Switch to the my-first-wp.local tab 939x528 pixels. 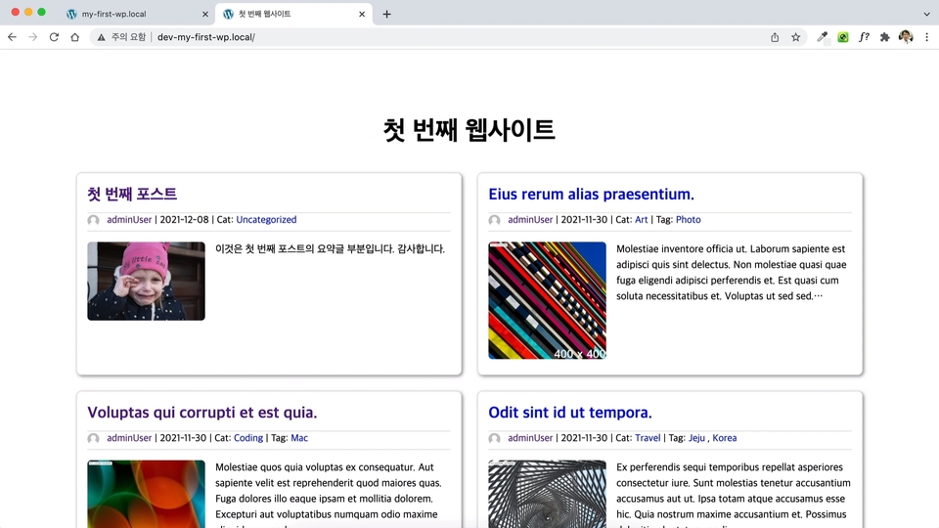click(x=137, y=14)
